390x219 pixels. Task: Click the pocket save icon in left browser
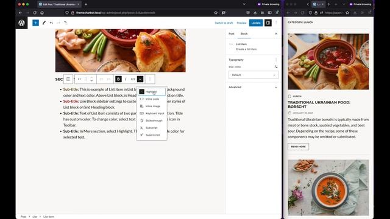point(248,13)
